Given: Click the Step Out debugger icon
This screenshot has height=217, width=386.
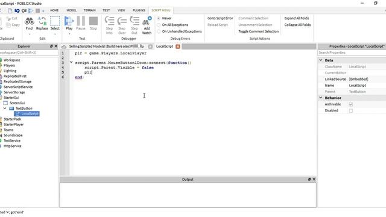Looking at the screenshot, I should point(134,21).
